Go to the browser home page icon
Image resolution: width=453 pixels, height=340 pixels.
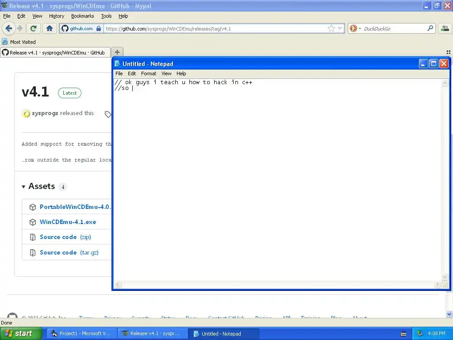click(x=50, y=28)
